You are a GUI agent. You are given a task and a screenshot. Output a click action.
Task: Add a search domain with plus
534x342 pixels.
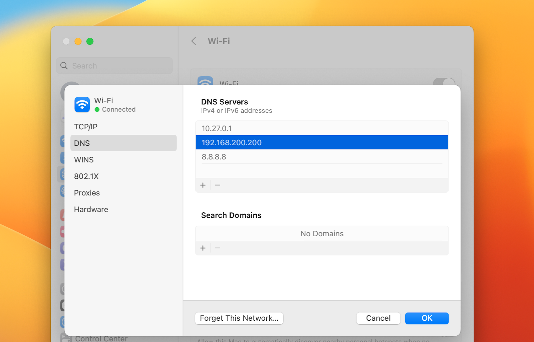coord(203,248)
